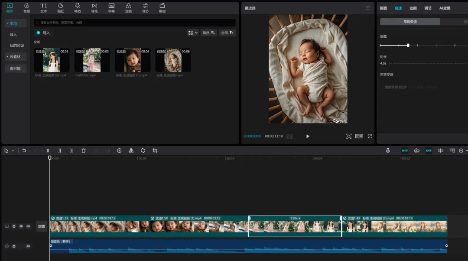The image size is (468, 261).
Task: Start voice recording with microphone icon
Action: 388,150
